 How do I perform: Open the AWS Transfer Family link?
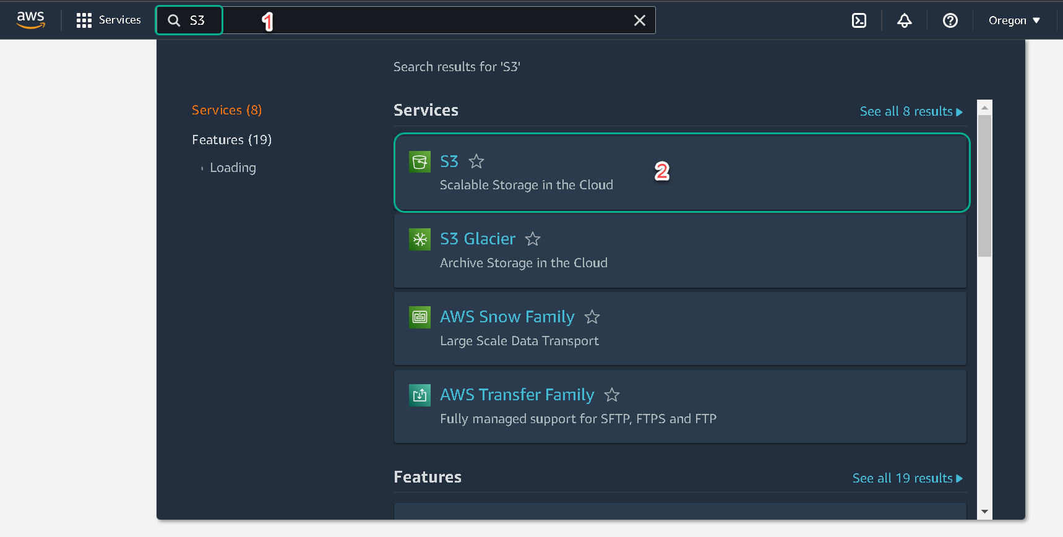tap(517, 395)
